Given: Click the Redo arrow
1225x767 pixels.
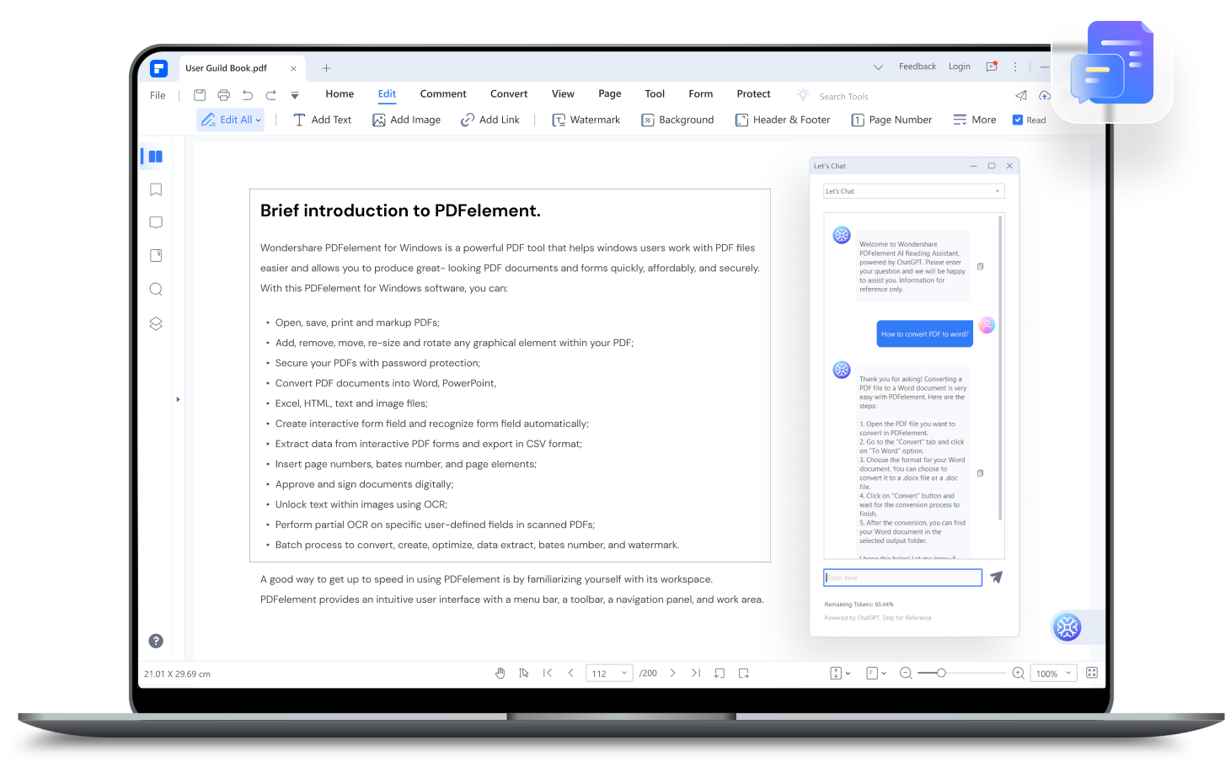Looking at the screenshot, I should point(271,95).
